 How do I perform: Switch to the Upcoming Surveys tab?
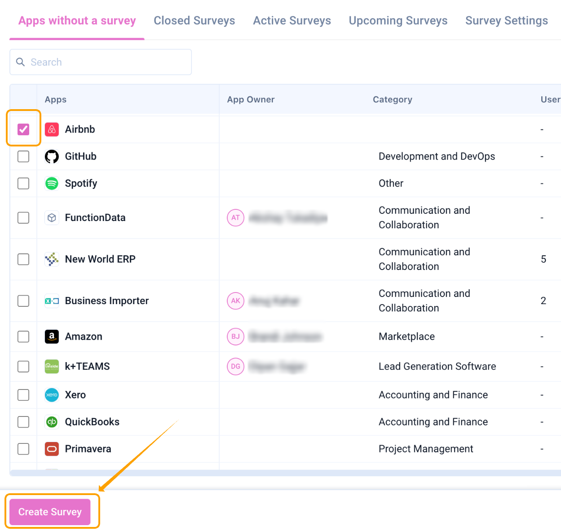(398, 21)
